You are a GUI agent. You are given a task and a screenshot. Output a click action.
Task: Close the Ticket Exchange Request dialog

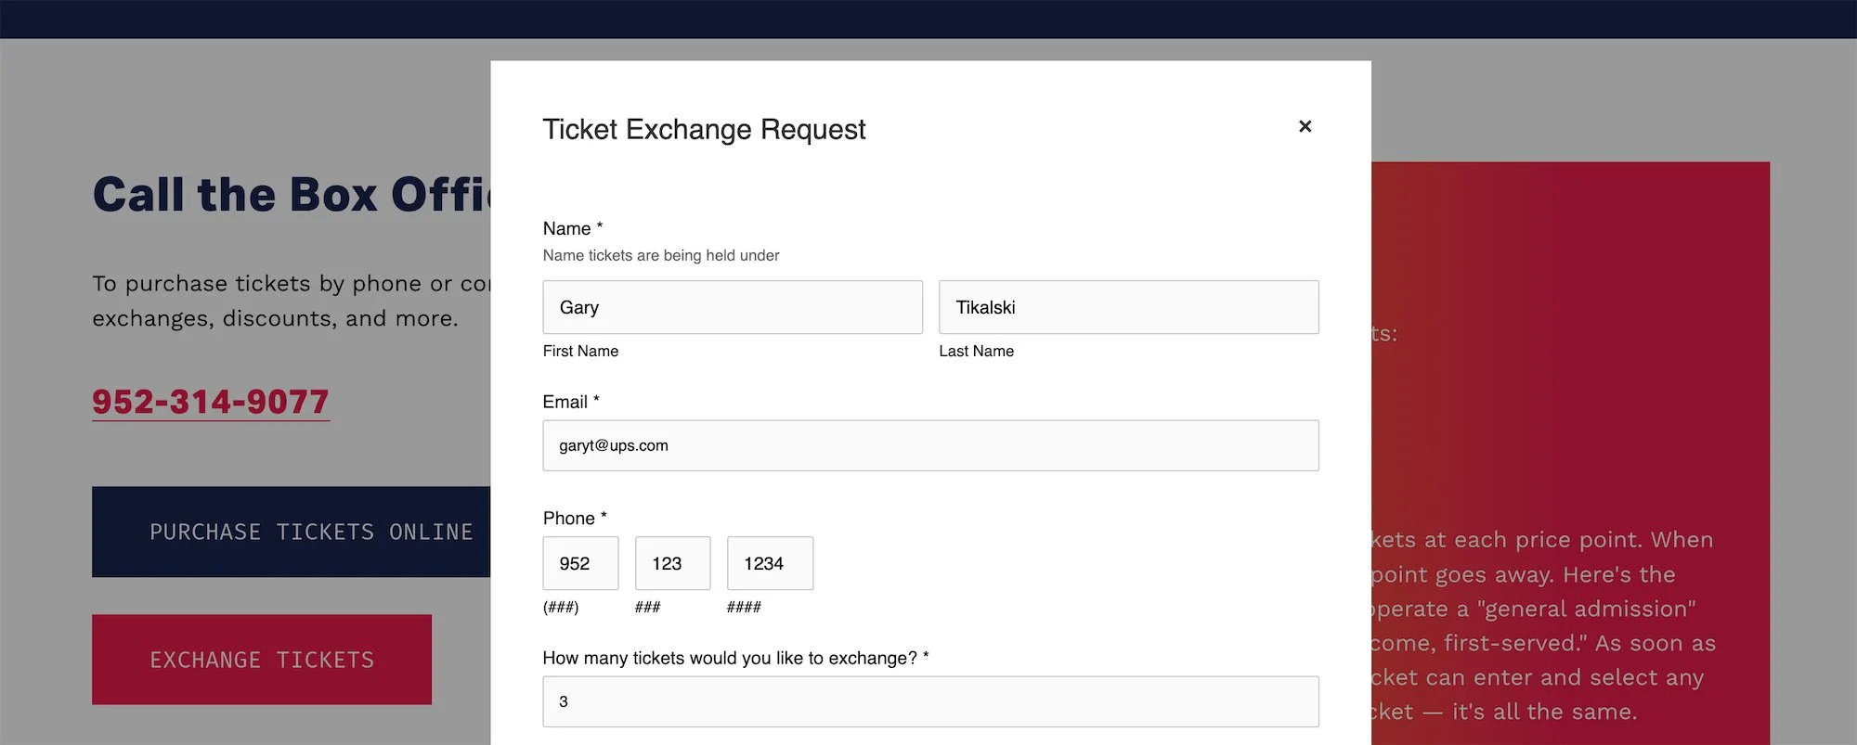[x=1305, y=126]
